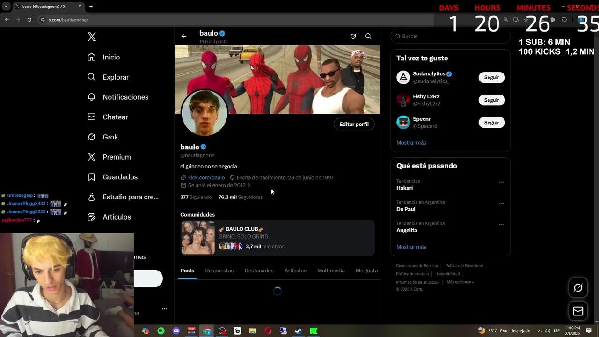Switch to the Artículos profile tab
The image size is (599, 337).
(295, 271)
